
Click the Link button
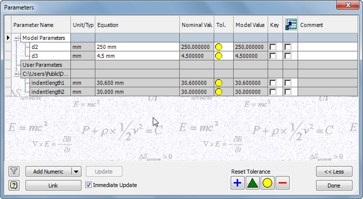53,186
